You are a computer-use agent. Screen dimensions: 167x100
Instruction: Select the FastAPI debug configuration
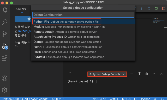(83, 47)
